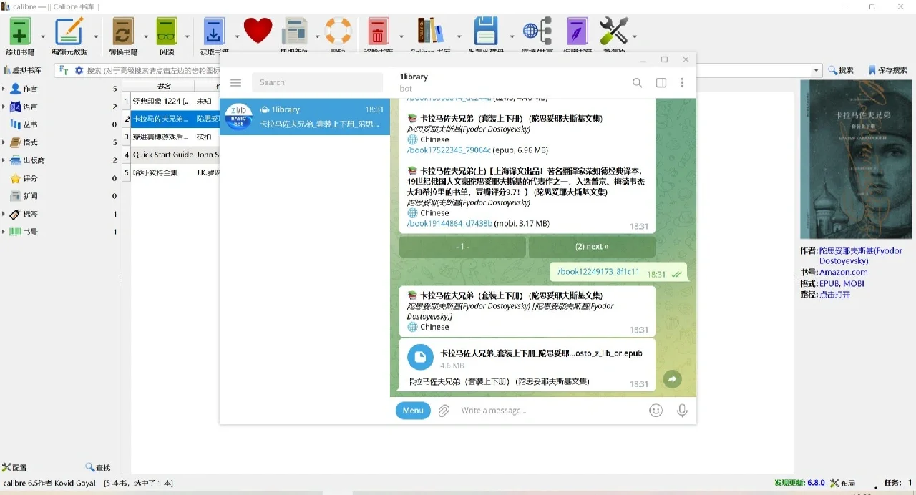This screenshot has height=495, width=916.
Task: Open the Telegram hamburger menu icon
Action: pyautogui.click(x=235, y=82)
